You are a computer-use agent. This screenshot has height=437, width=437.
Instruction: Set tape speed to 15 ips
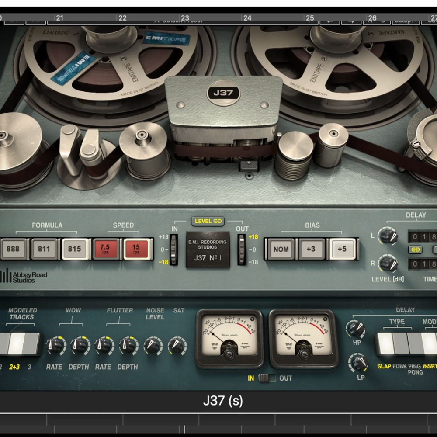(136, 249)
